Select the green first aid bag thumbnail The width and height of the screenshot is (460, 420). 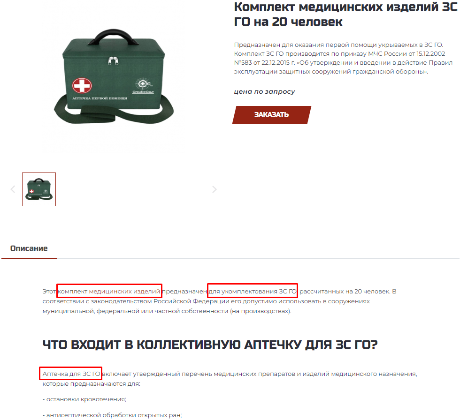[x=39, y=189]
